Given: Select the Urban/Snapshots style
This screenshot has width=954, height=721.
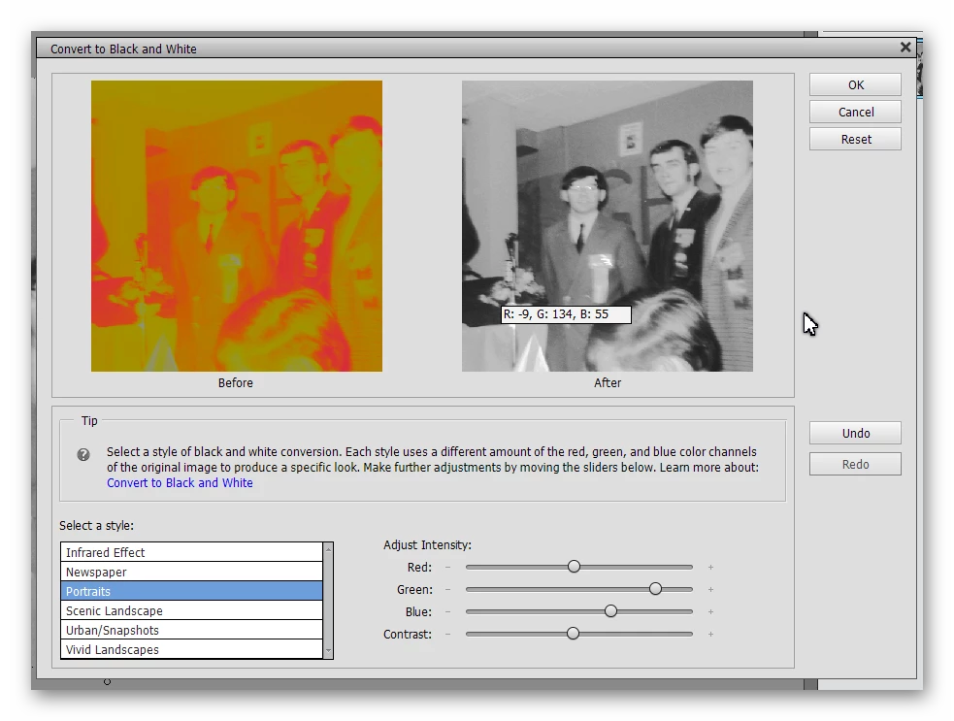Looking at the screenshot, I should 191,630.
